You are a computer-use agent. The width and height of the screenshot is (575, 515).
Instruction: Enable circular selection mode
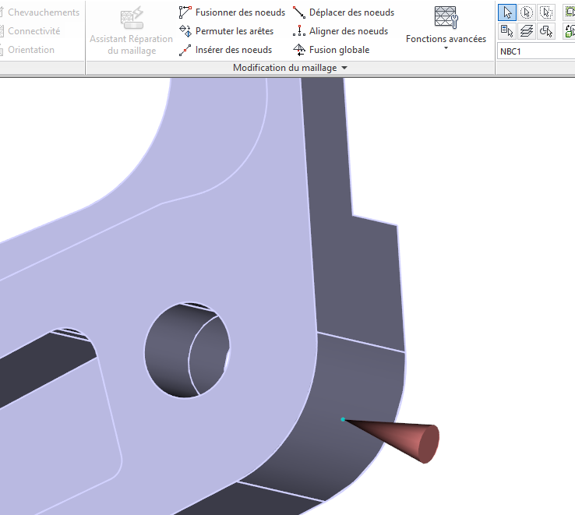coord(527,12)
